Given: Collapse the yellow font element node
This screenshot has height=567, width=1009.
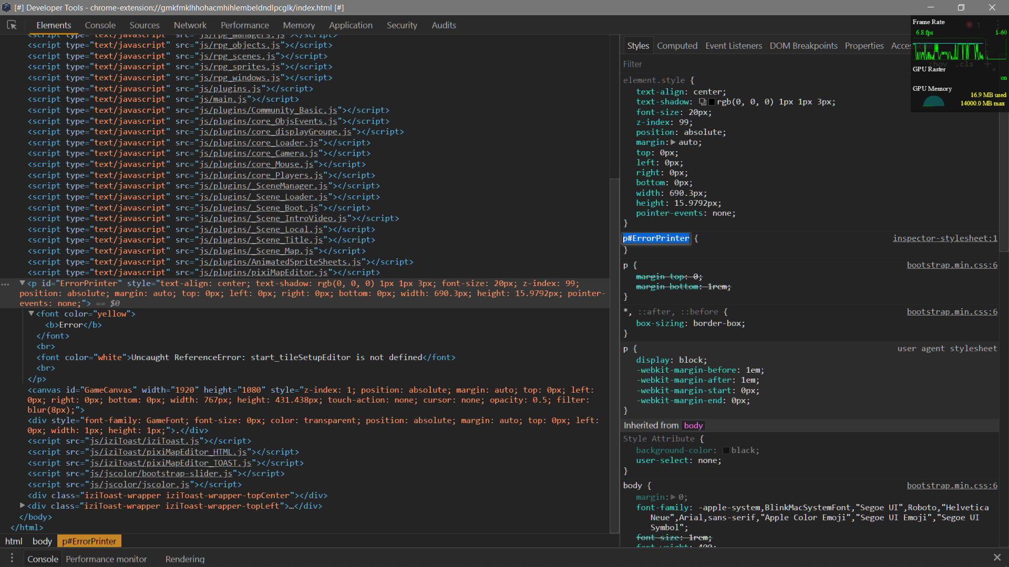Looking at the screenshot, I should 31,313.
